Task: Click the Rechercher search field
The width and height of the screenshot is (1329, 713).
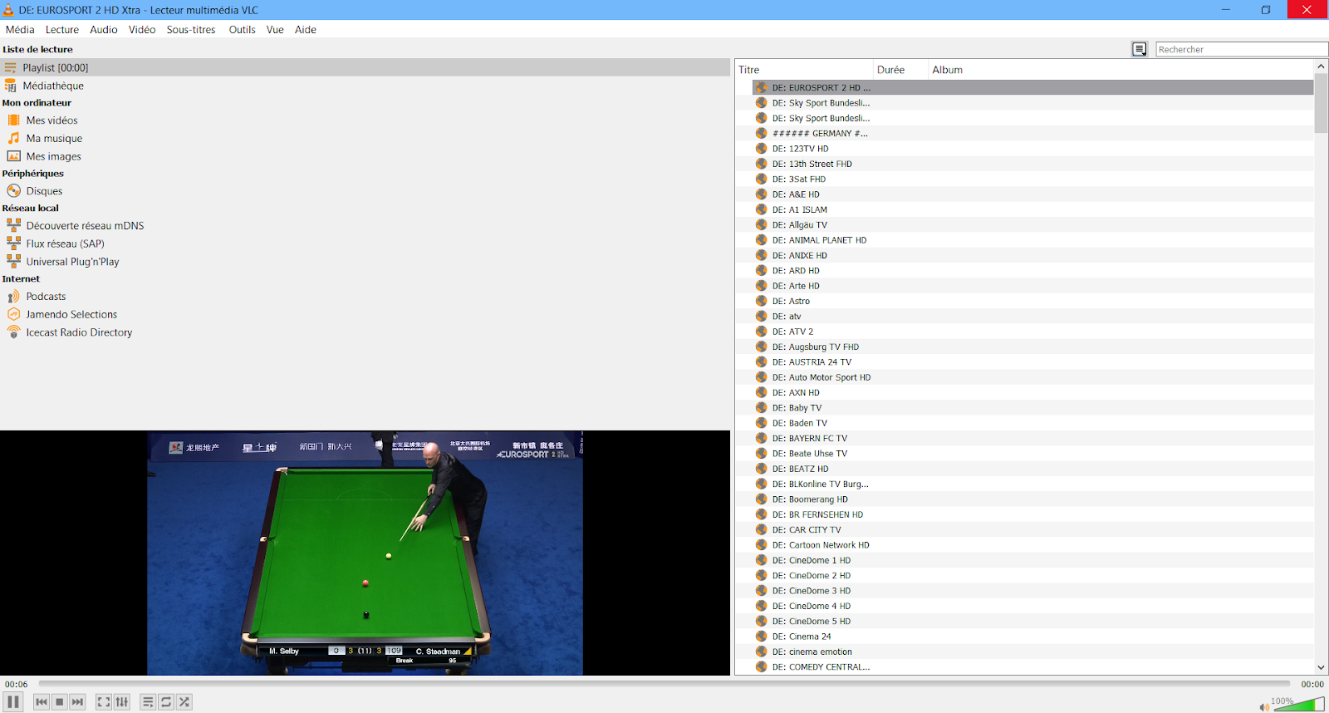Action: coord(1242,50)
